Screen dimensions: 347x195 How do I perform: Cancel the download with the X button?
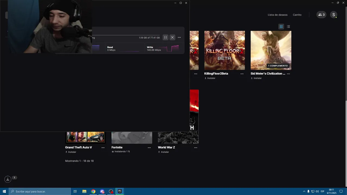pos(172,37)
